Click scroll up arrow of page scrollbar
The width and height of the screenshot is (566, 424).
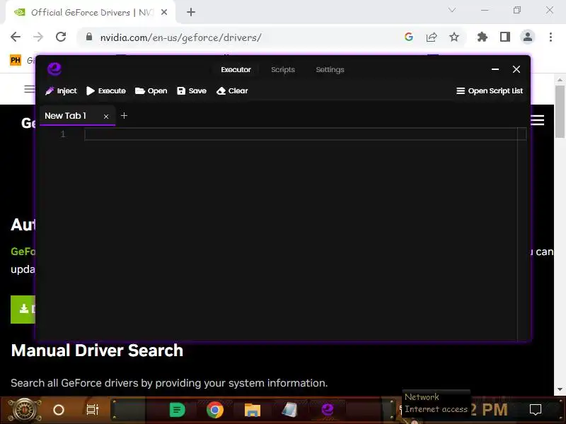tap(560, 80)
